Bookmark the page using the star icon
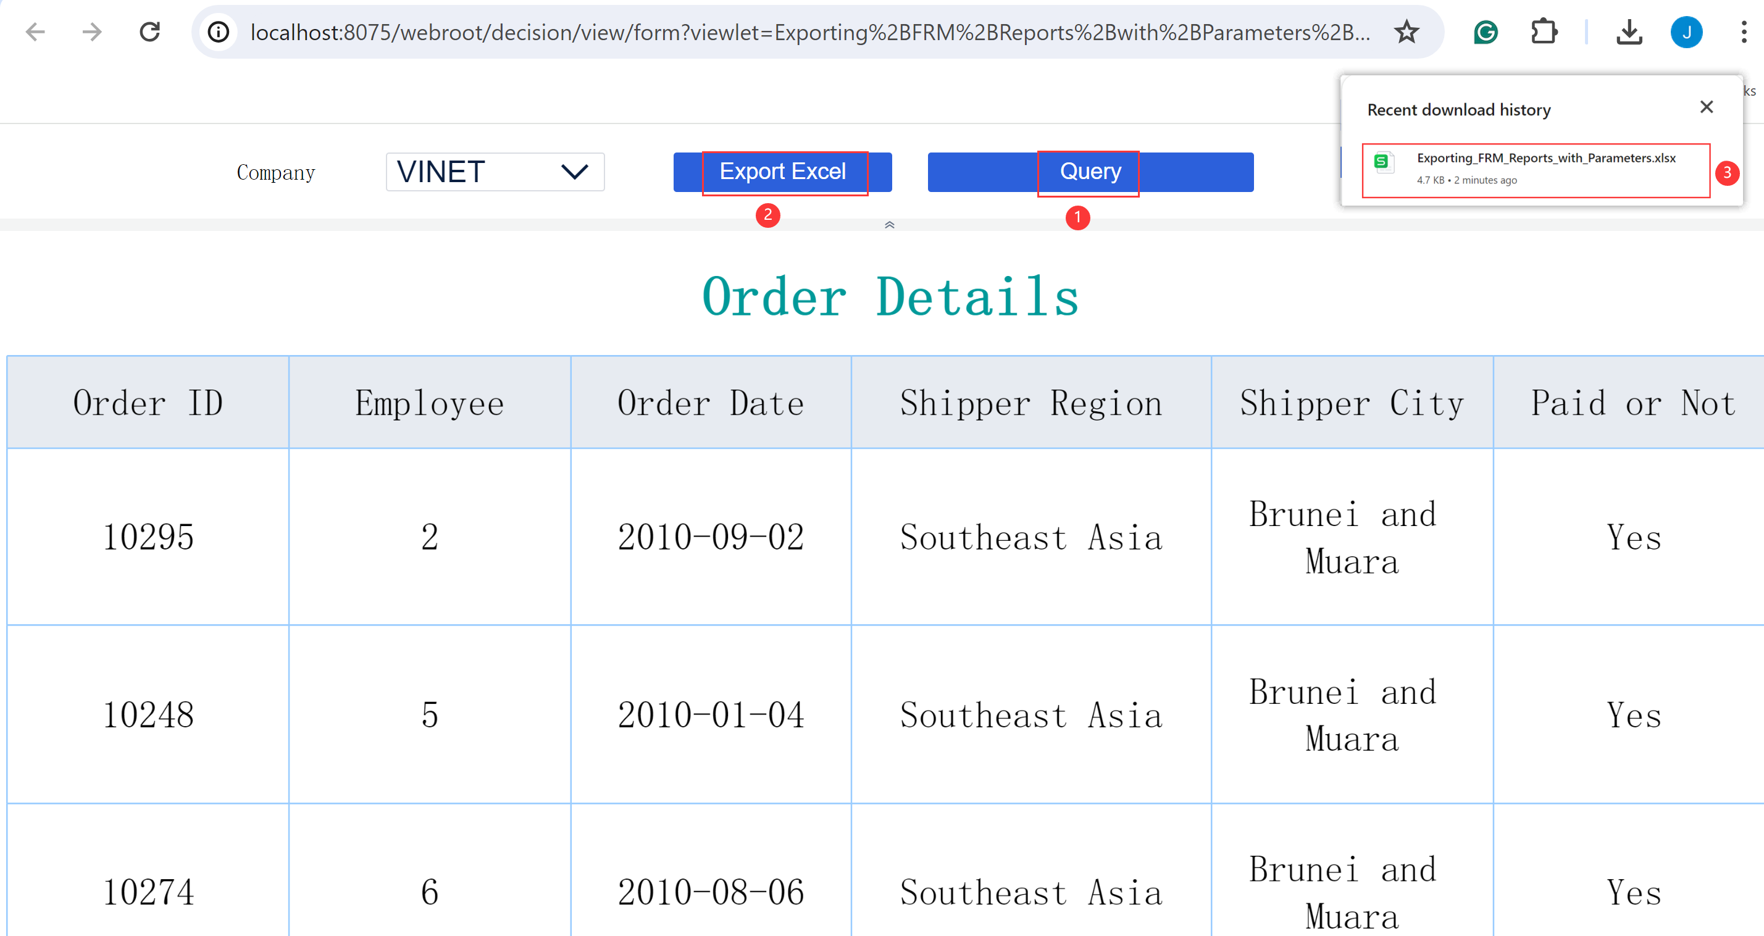This screenshot has width=1764, height=936. coord(1407,31)
